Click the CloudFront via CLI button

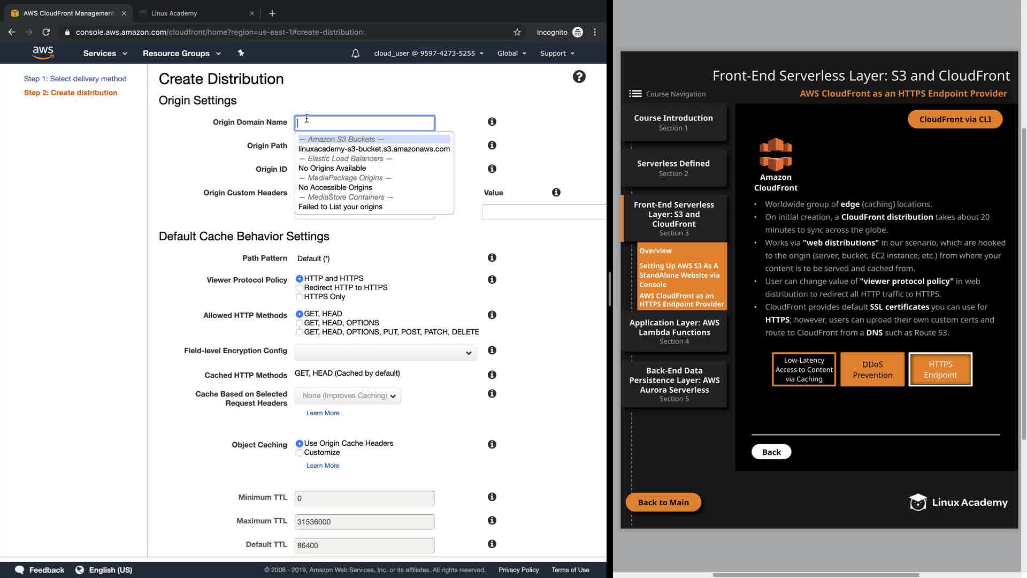[955, 119]
